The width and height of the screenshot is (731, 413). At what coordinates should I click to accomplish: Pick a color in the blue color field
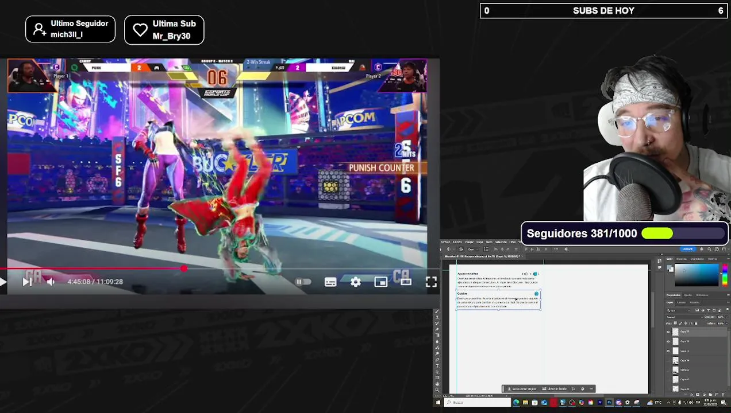pos(697,275)
